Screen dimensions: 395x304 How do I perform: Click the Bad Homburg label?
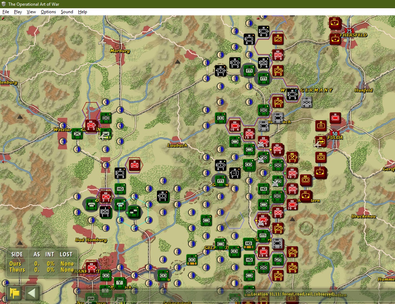[91, 240]
